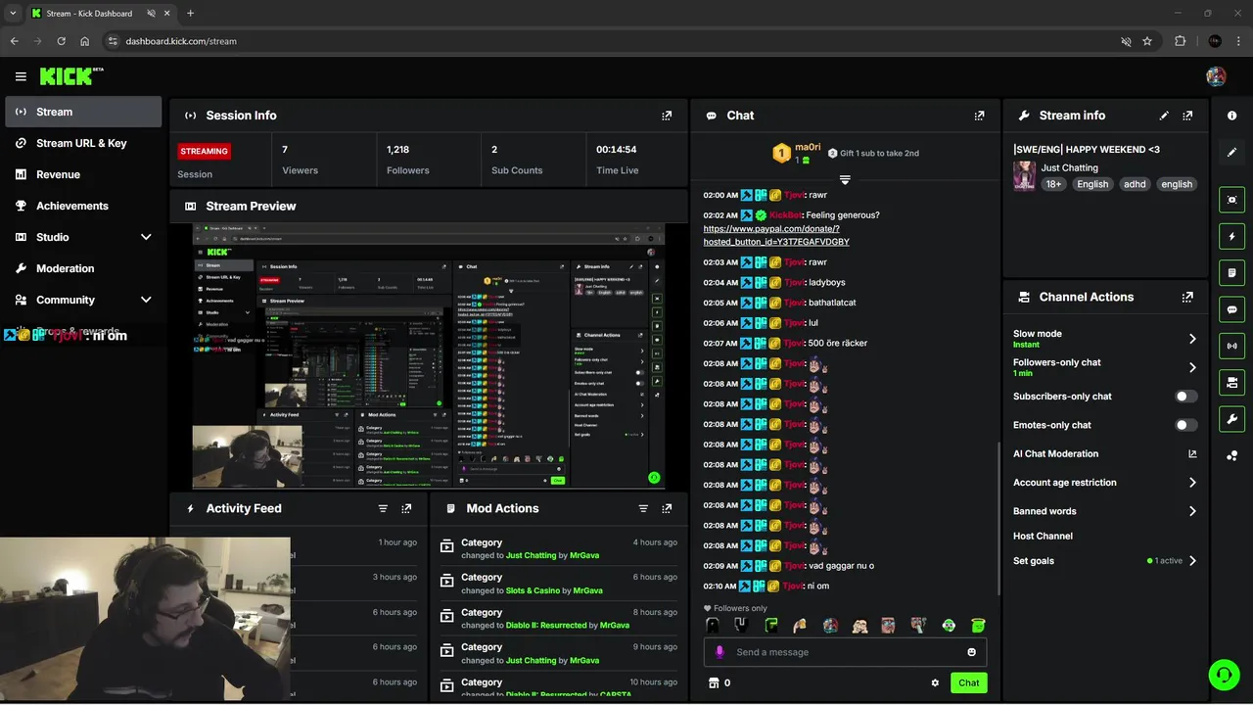Viewport: 1253px width, 705px height.
Task: Edit stream info with the pencil icon in Stream info header
Action: [x=1164, y=116]
